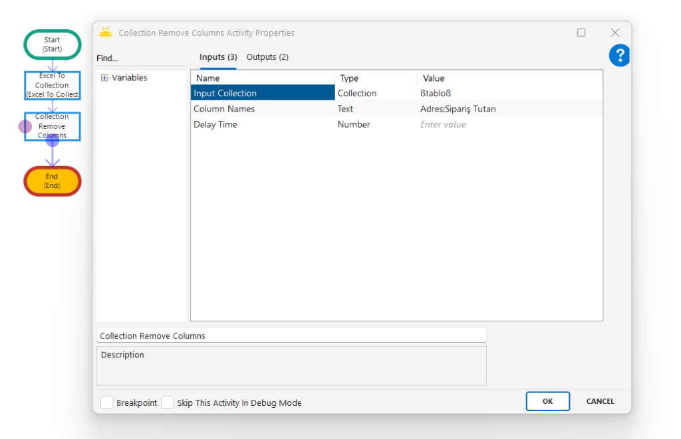
Task: Select the End node in the flowchart
Action: [x=53, y=181]
